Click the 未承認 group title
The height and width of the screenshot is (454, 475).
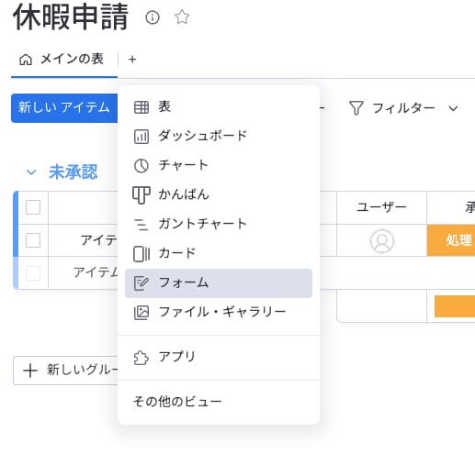(x=74, y=172)
